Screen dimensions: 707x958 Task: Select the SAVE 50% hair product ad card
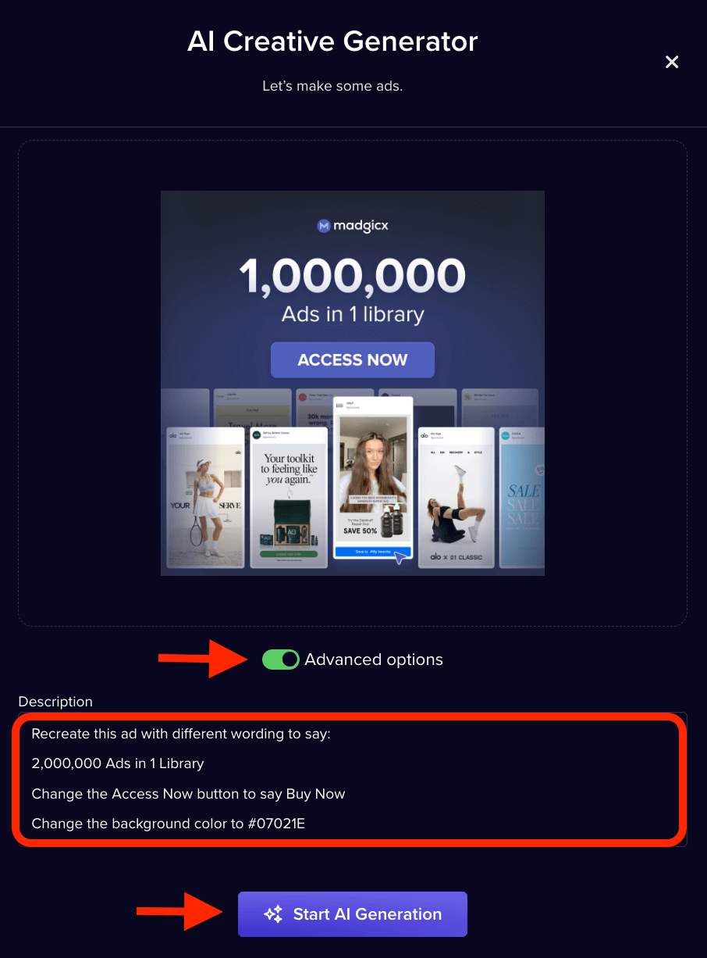(373, 477)
